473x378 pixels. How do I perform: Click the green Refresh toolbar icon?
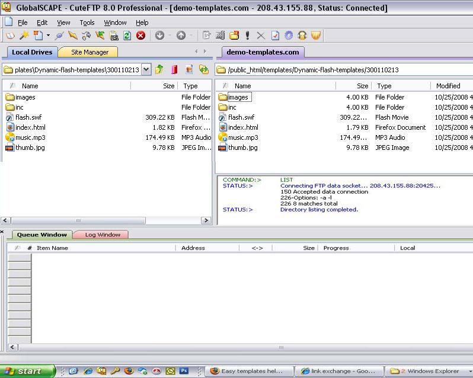(x=127, y=36)
